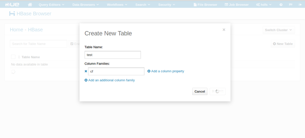Open the Switch Cluster dropdown
This screenshot has width=305, height=138.
click(x=279, y=30)
